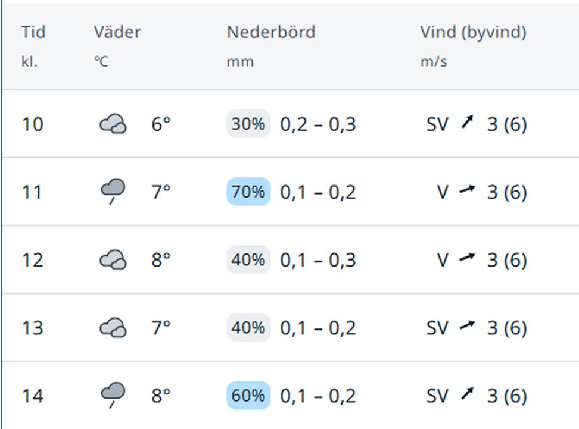The image size is (579, 429).
Task: Click the wind direction arrow at 10 o'clock
Action: coord(468,124)
